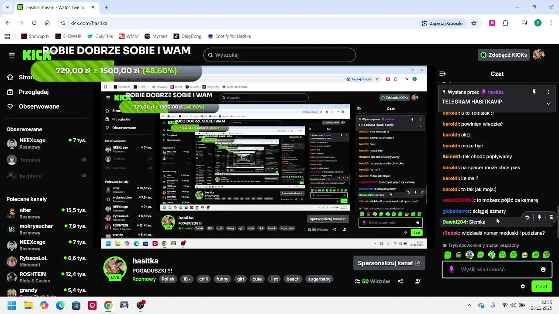
Task: Open Chrome extensions puzzle icon
Action: point(506,23)
